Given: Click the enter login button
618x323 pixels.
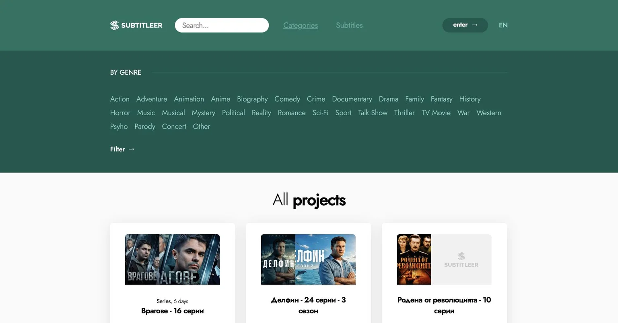Looking at the screenshot, I should tap(465, 25).
